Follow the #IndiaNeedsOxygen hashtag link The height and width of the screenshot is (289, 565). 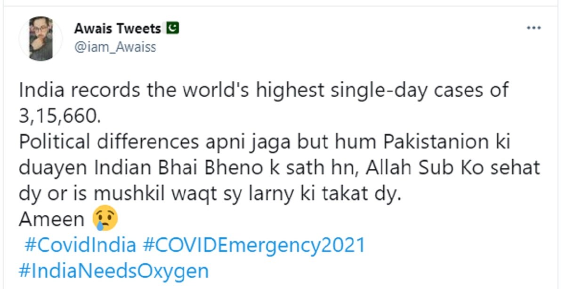pos(113,270)
